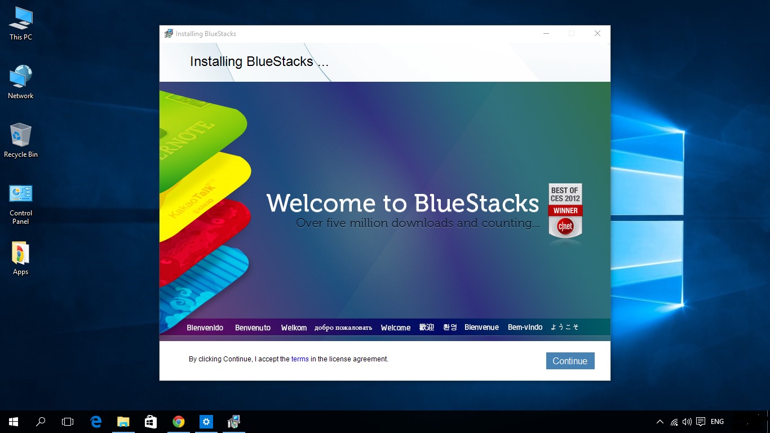Open the network Wi-Fi tray icon

(674, 422)
